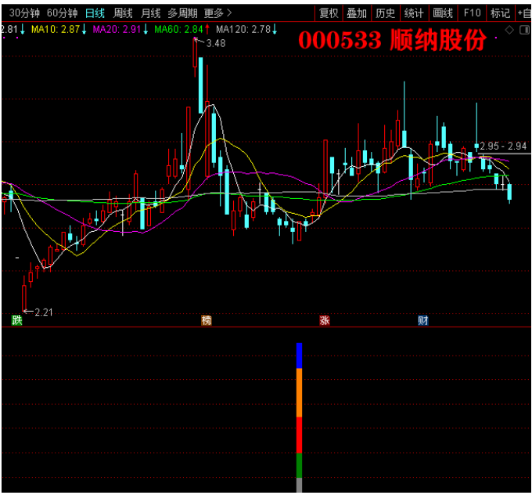Select the 日线 daily chart tab
This screenshot has height=495, width=532.
pos(95,13)
